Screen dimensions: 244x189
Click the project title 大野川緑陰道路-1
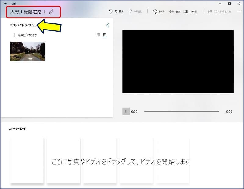[x=28, y=12]
